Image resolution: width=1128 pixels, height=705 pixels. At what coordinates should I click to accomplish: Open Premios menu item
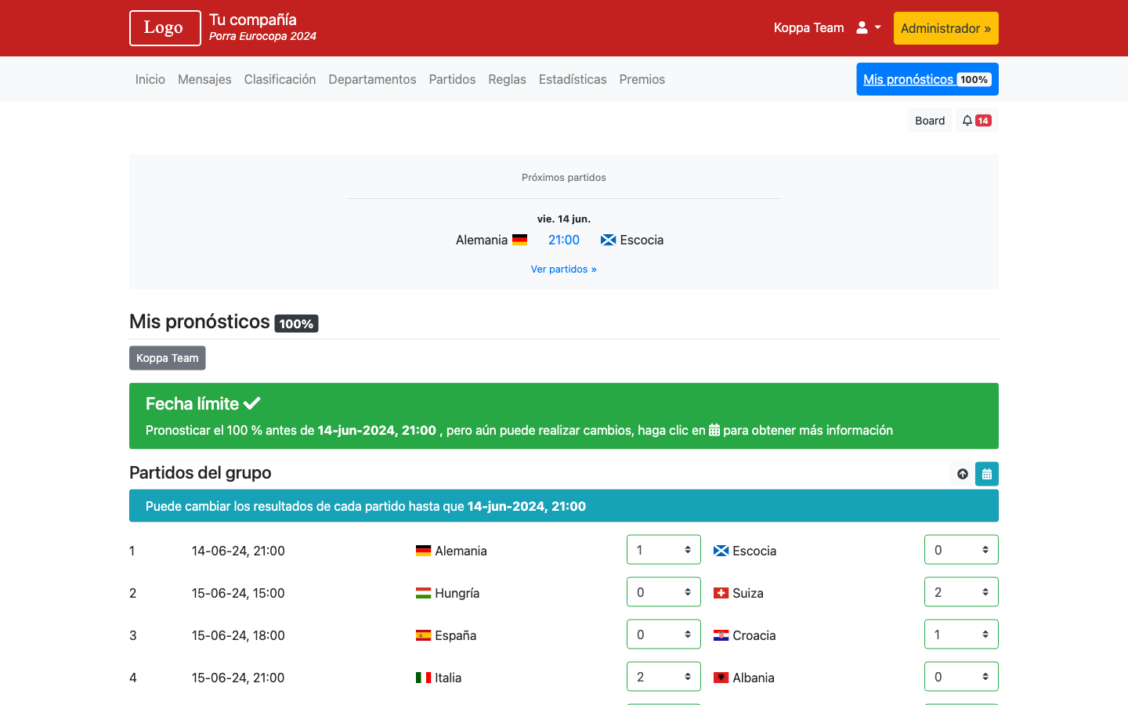(642, 79)
